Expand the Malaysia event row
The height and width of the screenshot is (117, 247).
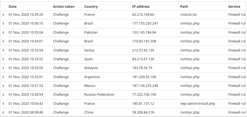click(3, 68)
